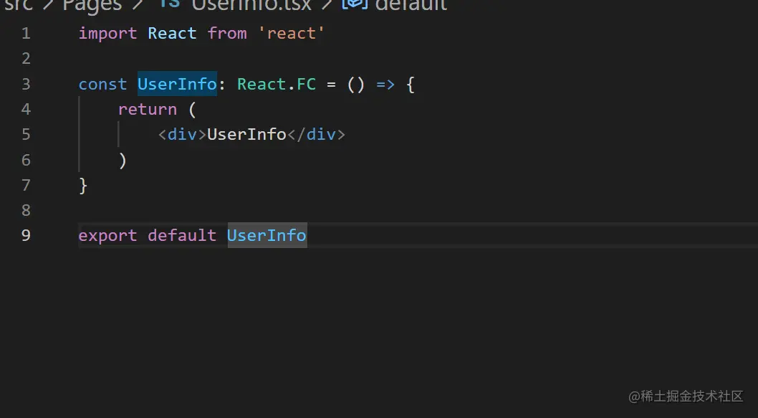
Task: Click the closing parenthesis on line 6
Action: [123, 160]
